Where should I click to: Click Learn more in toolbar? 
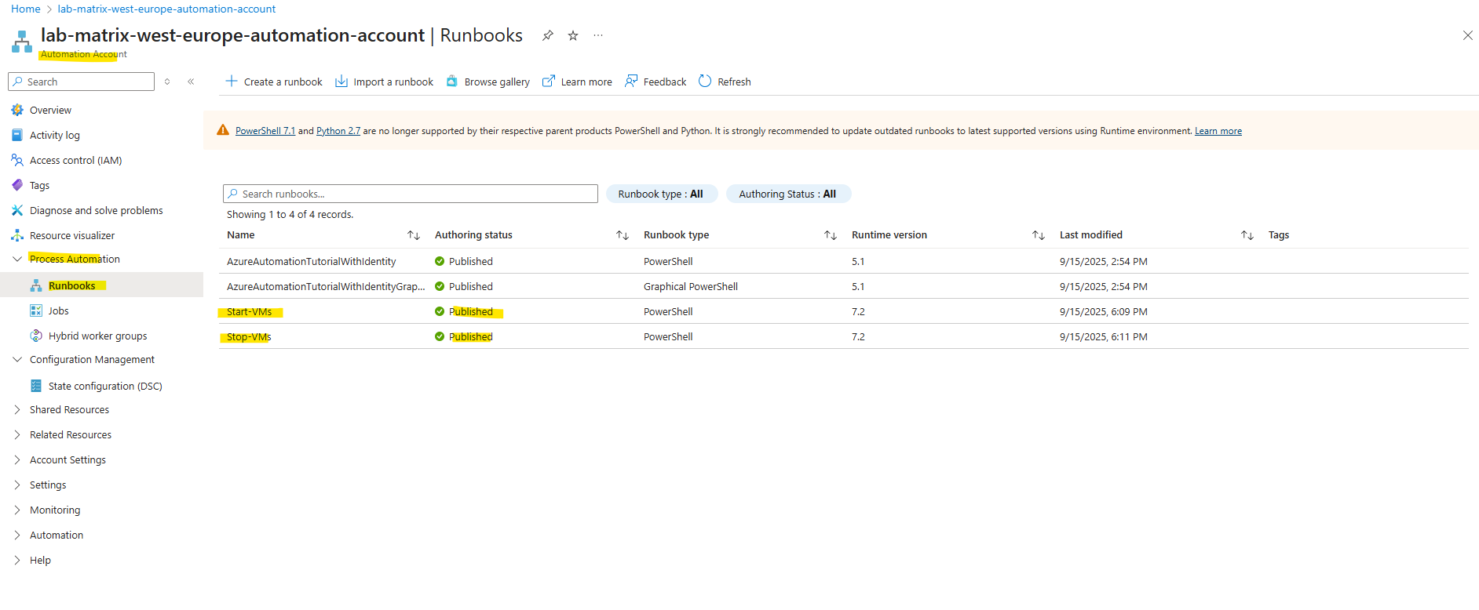point(577,82)
